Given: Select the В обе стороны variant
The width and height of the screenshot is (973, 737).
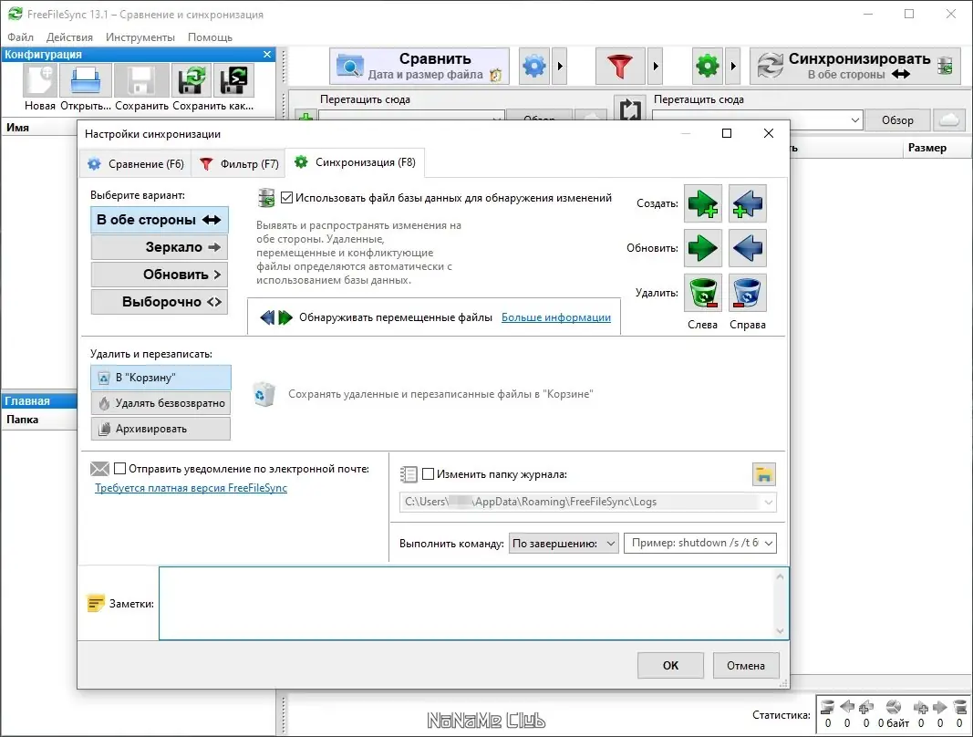Looking at the screenshot, I should (x=160, y=220).
